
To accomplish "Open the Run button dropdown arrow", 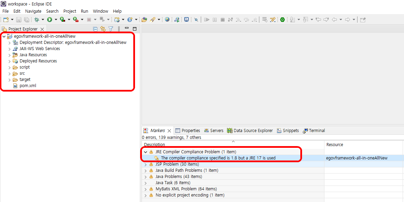I will pos(56,20).
